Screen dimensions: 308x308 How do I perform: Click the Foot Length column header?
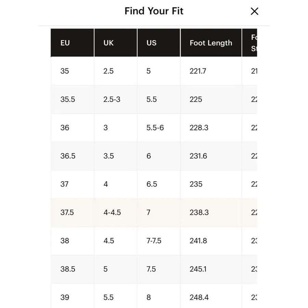[x=211, y=43]
